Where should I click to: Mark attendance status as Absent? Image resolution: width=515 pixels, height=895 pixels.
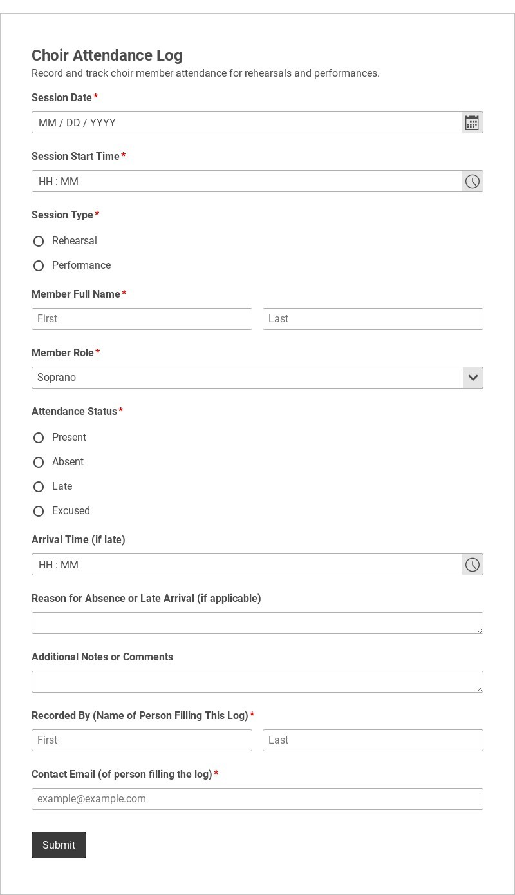39,462
